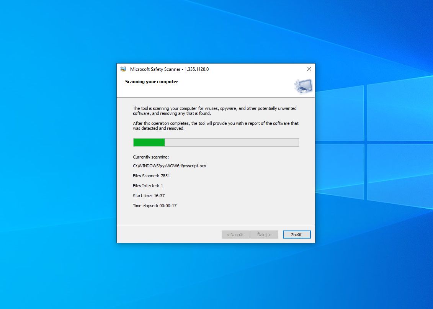Click the paragraph starting "The tool is scanning"
This screenshot has height=309, width=433.
(214, 111)
